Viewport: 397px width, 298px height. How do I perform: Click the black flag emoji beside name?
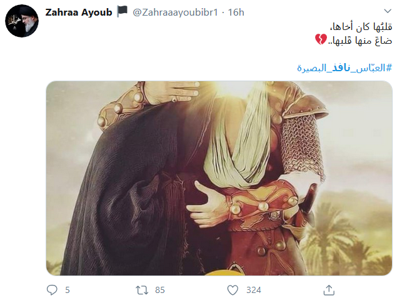click(x=123, y=12)
